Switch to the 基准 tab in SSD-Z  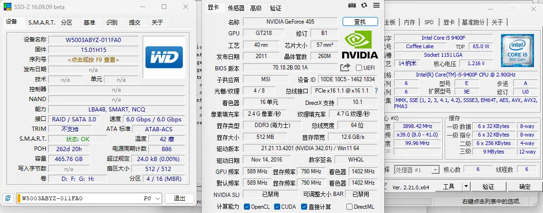[x=89, y=23]
